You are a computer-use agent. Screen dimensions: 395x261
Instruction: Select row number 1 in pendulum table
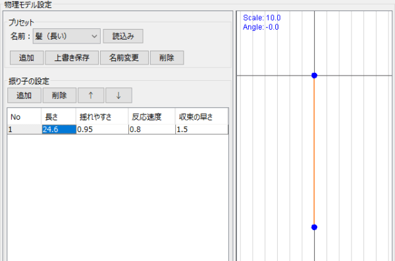click(x=24, y=130)
